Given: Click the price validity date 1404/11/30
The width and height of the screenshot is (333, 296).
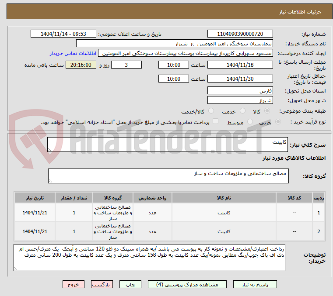Looking at the screenshot, I should pyautogui.click(x=240, y=79).
